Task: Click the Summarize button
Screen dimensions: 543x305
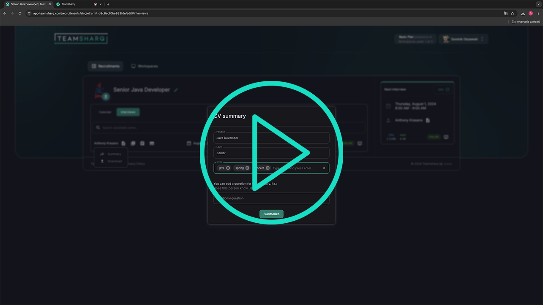Action: [271, 214]
